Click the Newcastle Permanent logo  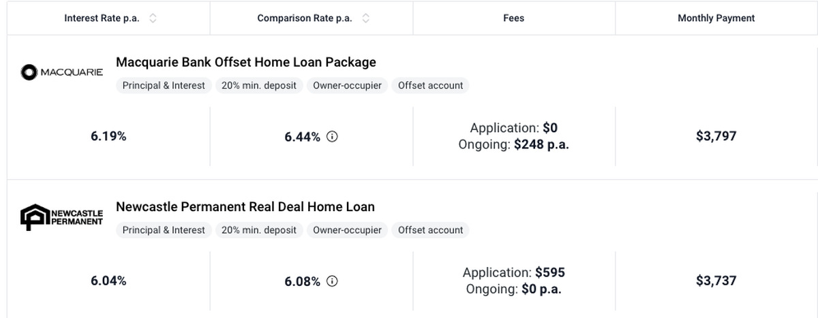point(62,217)
